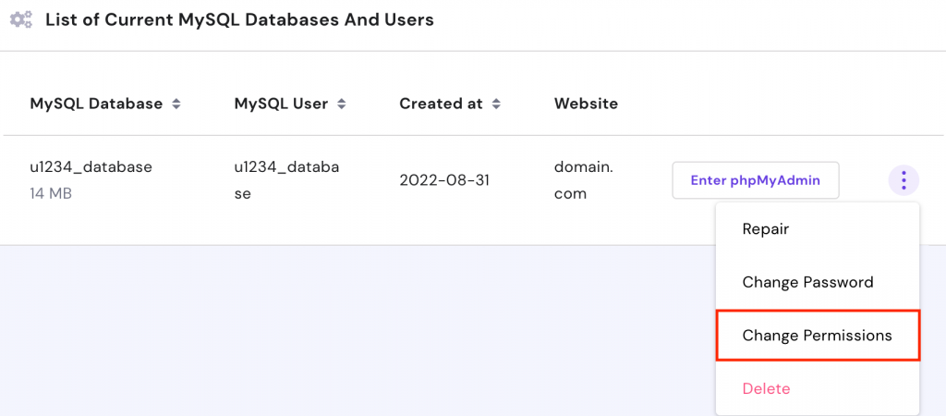Sort by the MySQL Database arrows icon

(176, 104)
